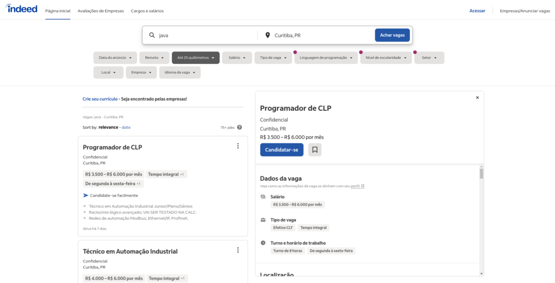Open the Remoto filter dropdown

pos(154,58)
